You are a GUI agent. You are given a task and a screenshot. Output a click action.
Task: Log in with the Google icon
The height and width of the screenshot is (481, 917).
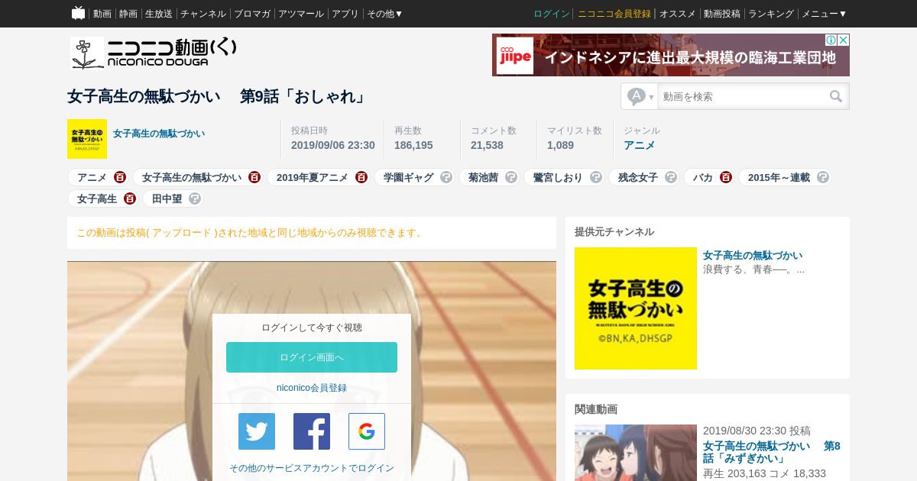click(367, 431)
